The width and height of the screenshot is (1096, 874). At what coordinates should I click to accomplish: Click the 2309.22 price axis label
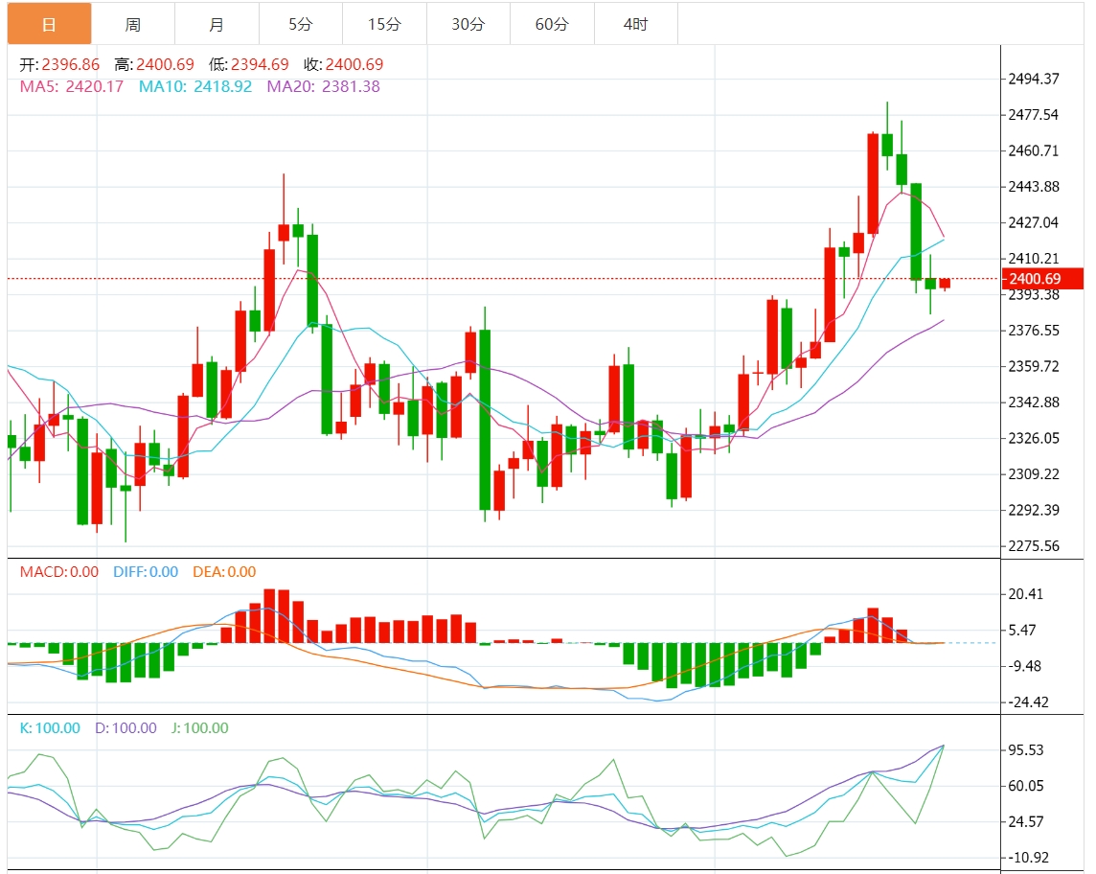(x=1033, y=474)
